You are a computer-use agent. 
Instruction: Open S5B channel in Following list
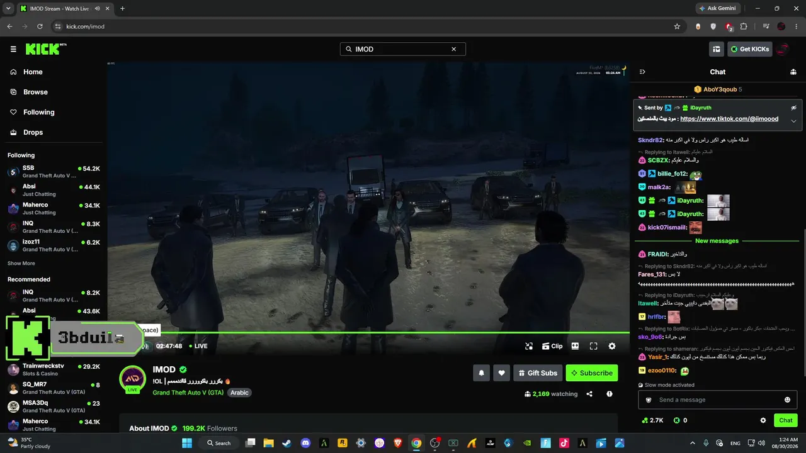[54, 172]
